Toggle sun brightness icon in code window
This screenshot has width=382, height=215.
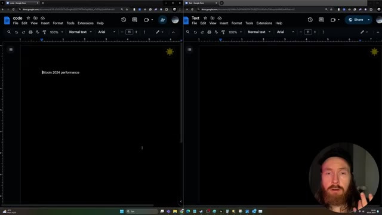[x=170, y=52]
